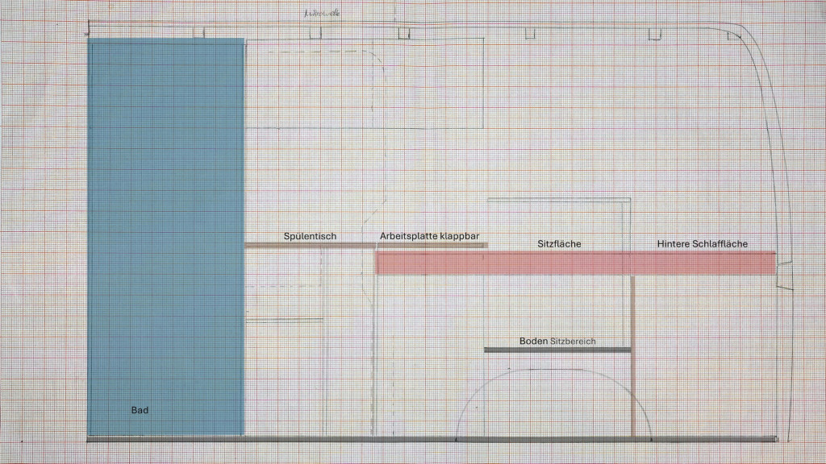Select the red horizontal sleeping surface bar

tap(574, 263)
